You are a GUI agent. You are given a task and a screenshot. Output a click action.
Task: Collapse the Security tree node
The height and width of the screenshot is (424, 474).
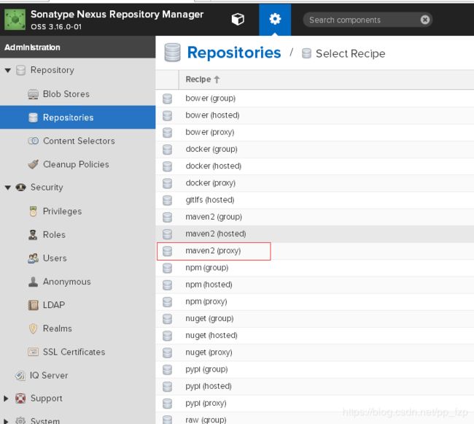click(x=8, y=188)
